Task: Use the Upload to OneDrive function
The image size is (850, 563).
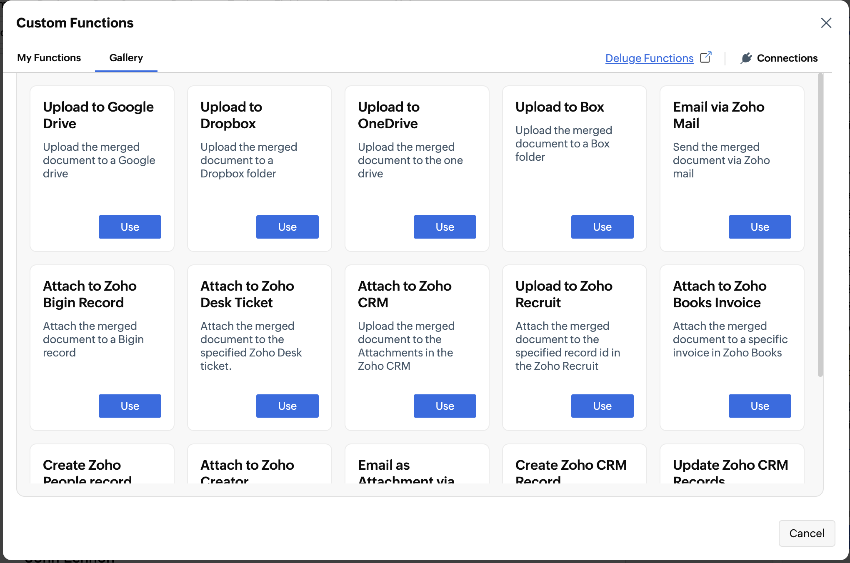Action: coord(445,227)
